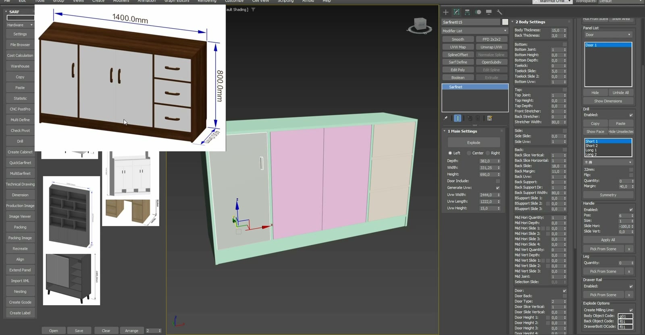Open the Modifier List dropdown

[475, 31]
